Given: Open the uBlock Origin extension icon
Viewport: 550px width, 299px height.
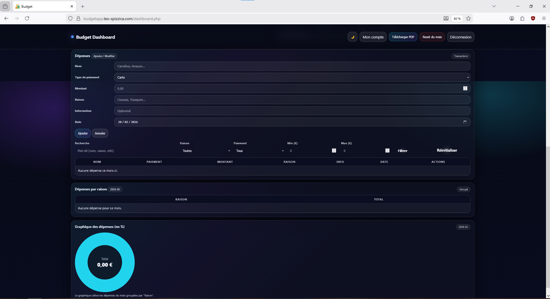Looking at the screenshot, I should [533, 18].
